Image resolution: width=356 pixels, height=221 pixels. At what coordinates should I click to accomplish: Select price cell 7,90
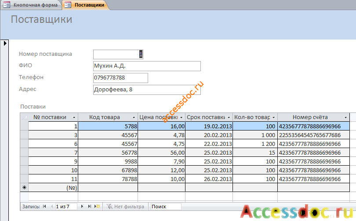point(161,162)
